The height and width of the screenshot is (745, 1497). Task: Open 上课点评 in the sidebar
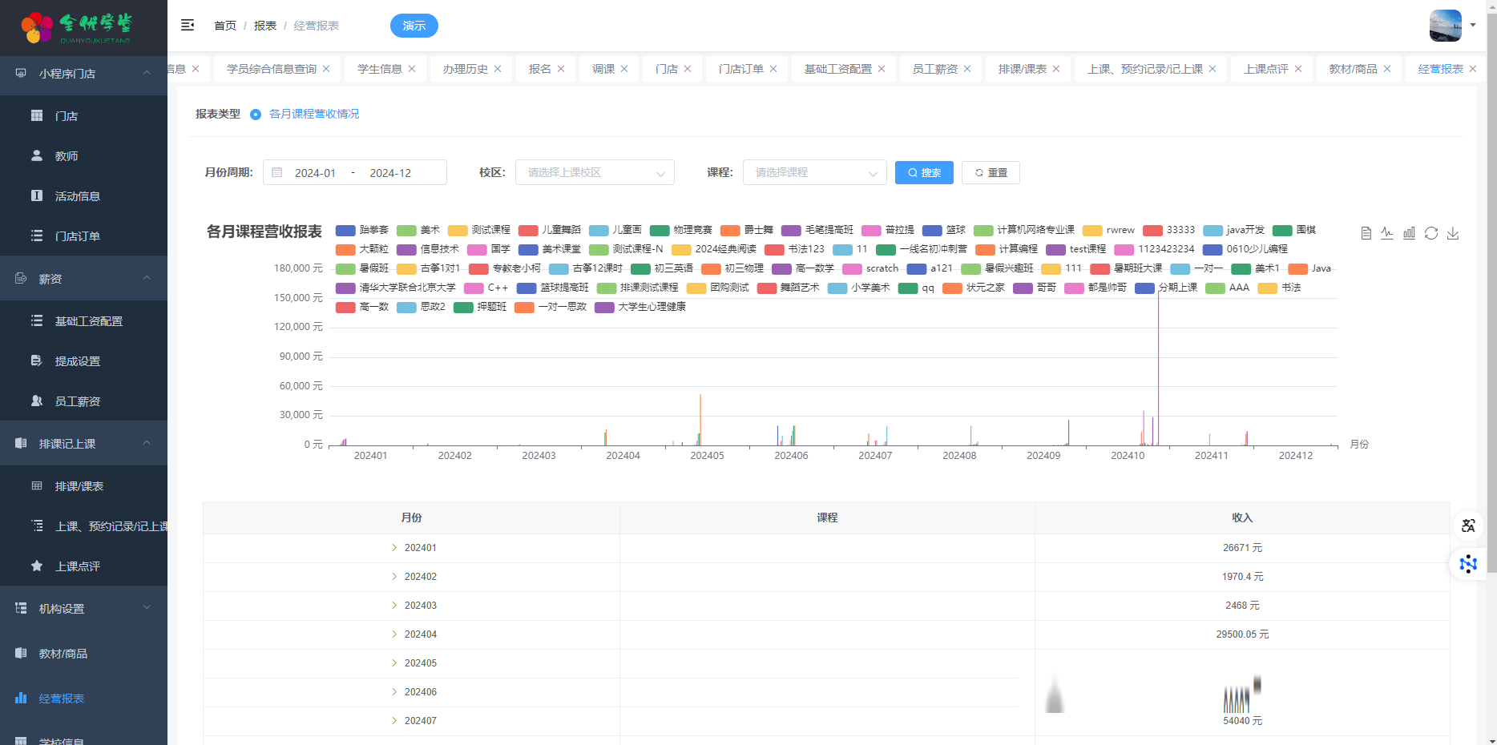tap(83, 566)
